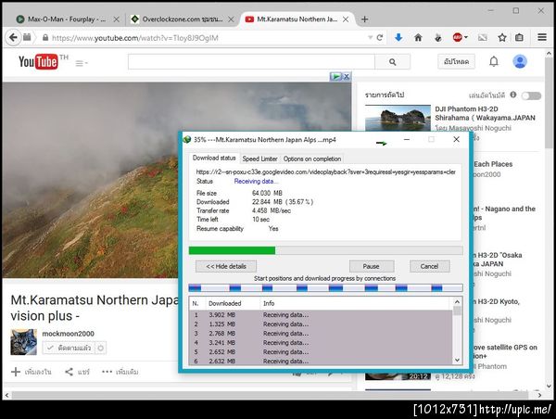Click the connections list scrollbar up arrow
The height and width of the screenshot is (419, 556).
click(457, 301)
